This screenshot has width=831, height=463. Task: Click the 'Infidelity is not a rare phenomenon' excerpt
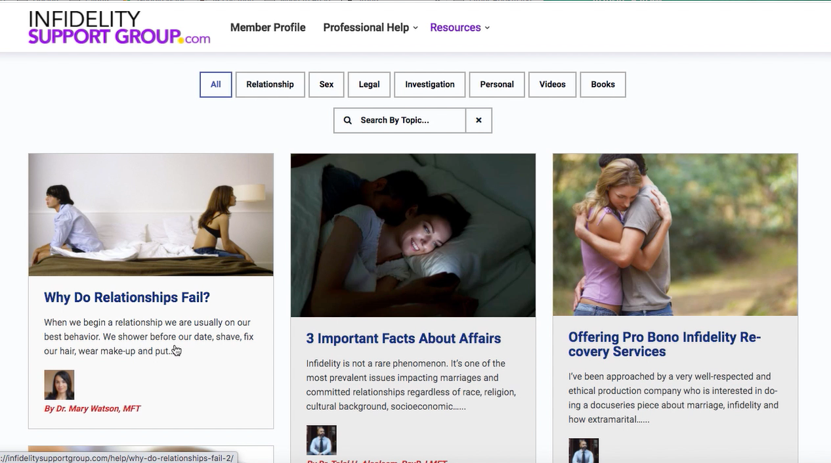pos(411,385)
